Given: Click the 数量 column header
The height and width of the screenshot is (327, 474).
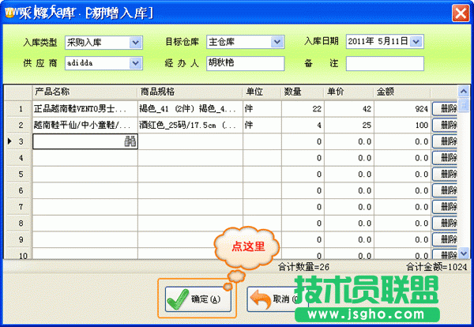Looking at the screenshot, I should click(303, 92).
